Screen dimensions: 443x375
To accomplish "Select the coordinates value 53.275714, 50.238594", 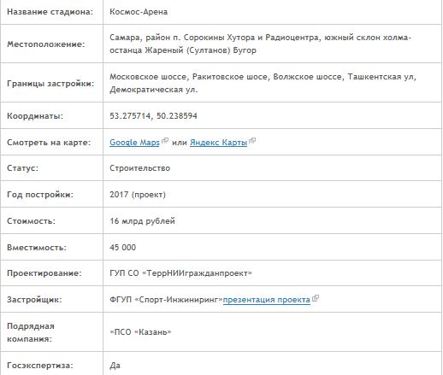I will tap(153, 116).
